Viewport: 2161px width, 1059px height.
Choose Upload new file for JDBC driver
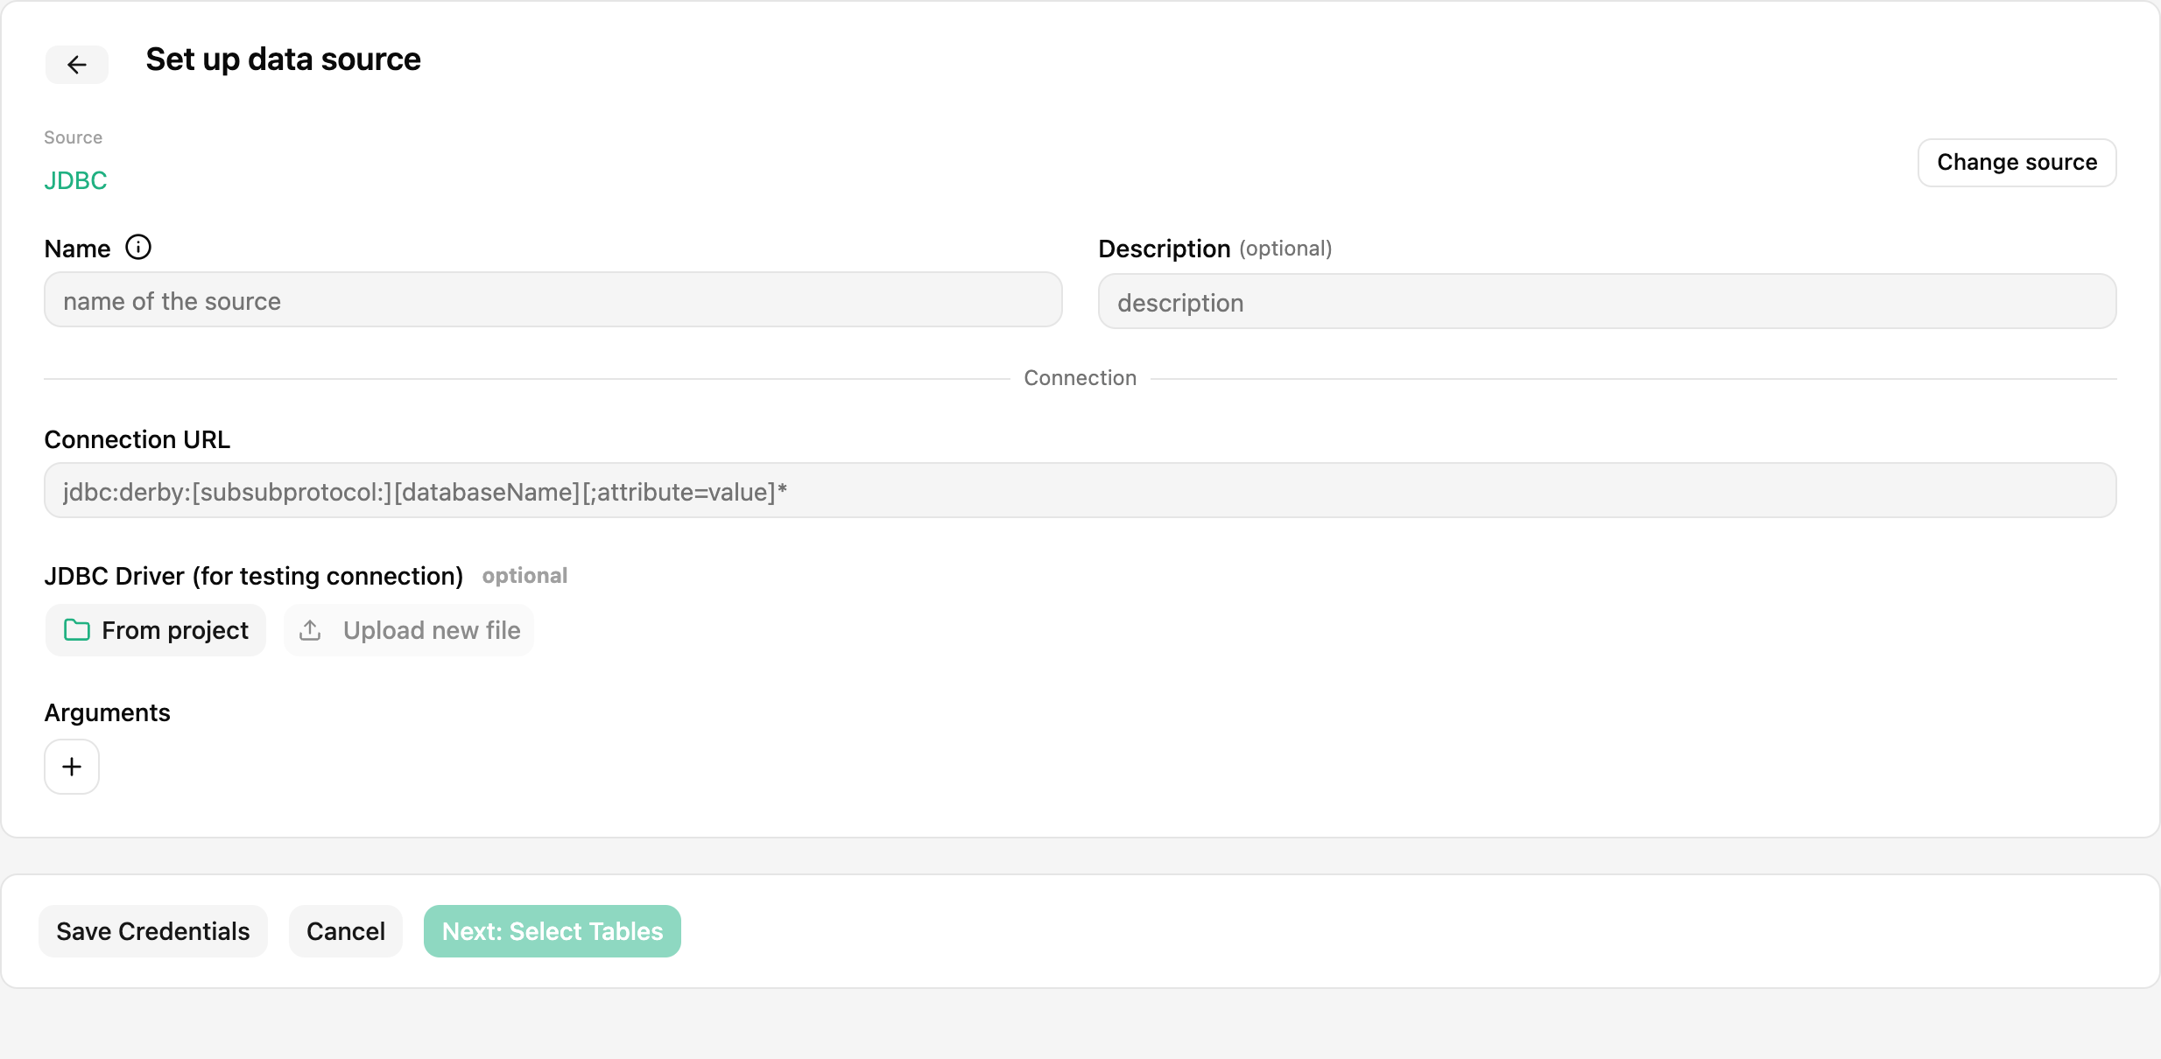coord(409,630)
